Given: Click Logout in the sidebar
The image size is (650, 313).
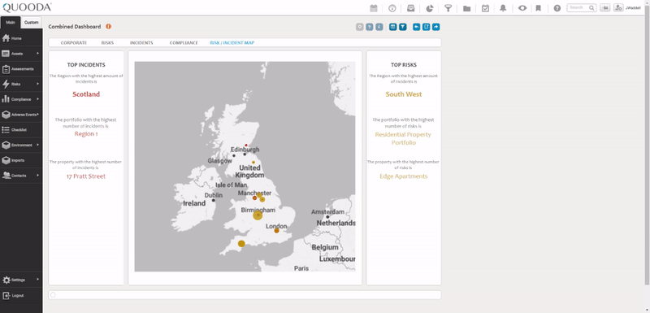Looking at the screenshot, I should click(x=21, y=296).
